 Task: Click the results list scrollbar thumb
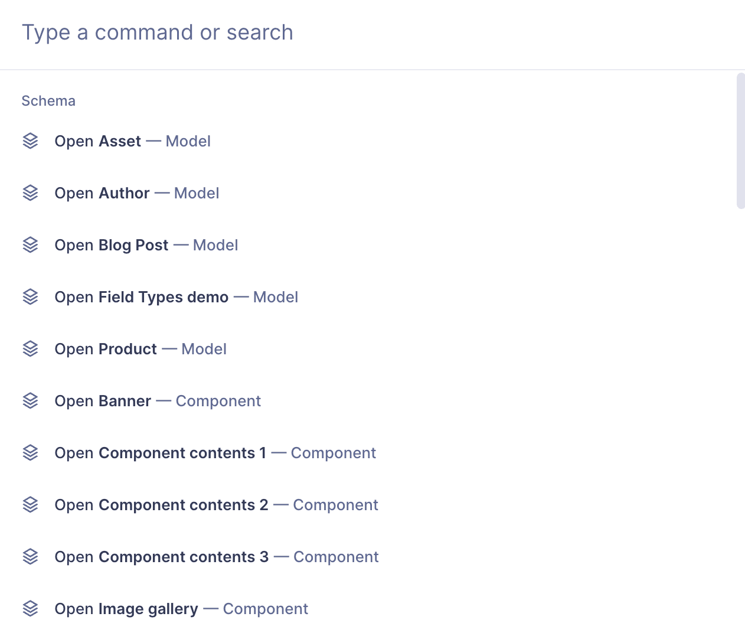[741, 141]
